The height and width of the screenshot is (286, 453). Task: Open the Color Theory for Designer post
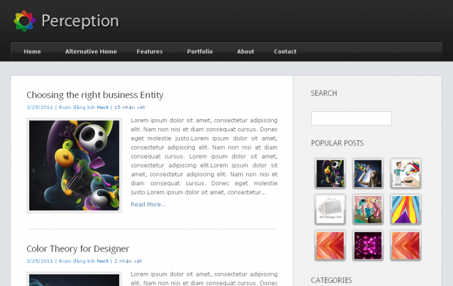point(78,248)
